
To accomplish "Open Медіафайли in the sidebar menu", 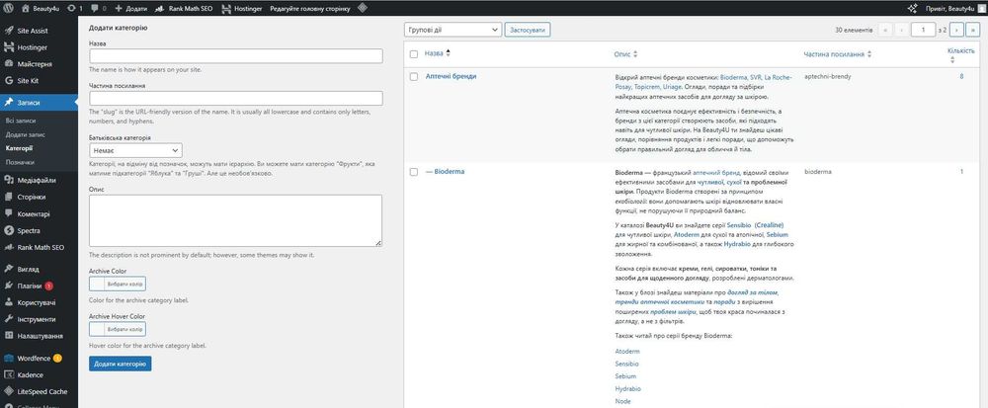I will pyautogui.click(x=36, y=180).
